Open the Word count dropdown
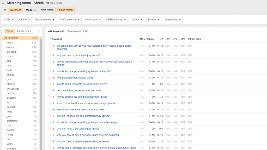Viewport: 267px width, 150px height. coord(93,20)
